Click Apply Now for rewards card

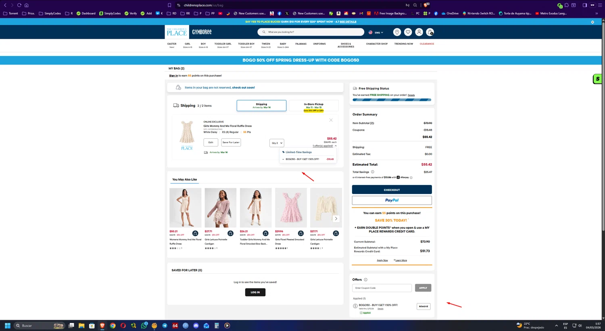382,260
